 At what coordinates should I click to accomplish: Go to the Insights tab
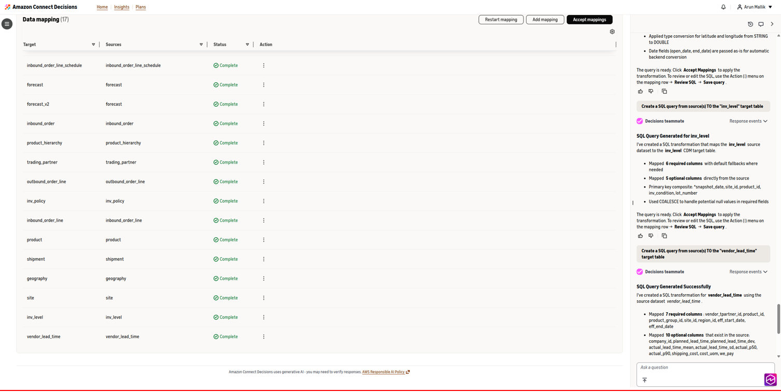tap(122, 7)
